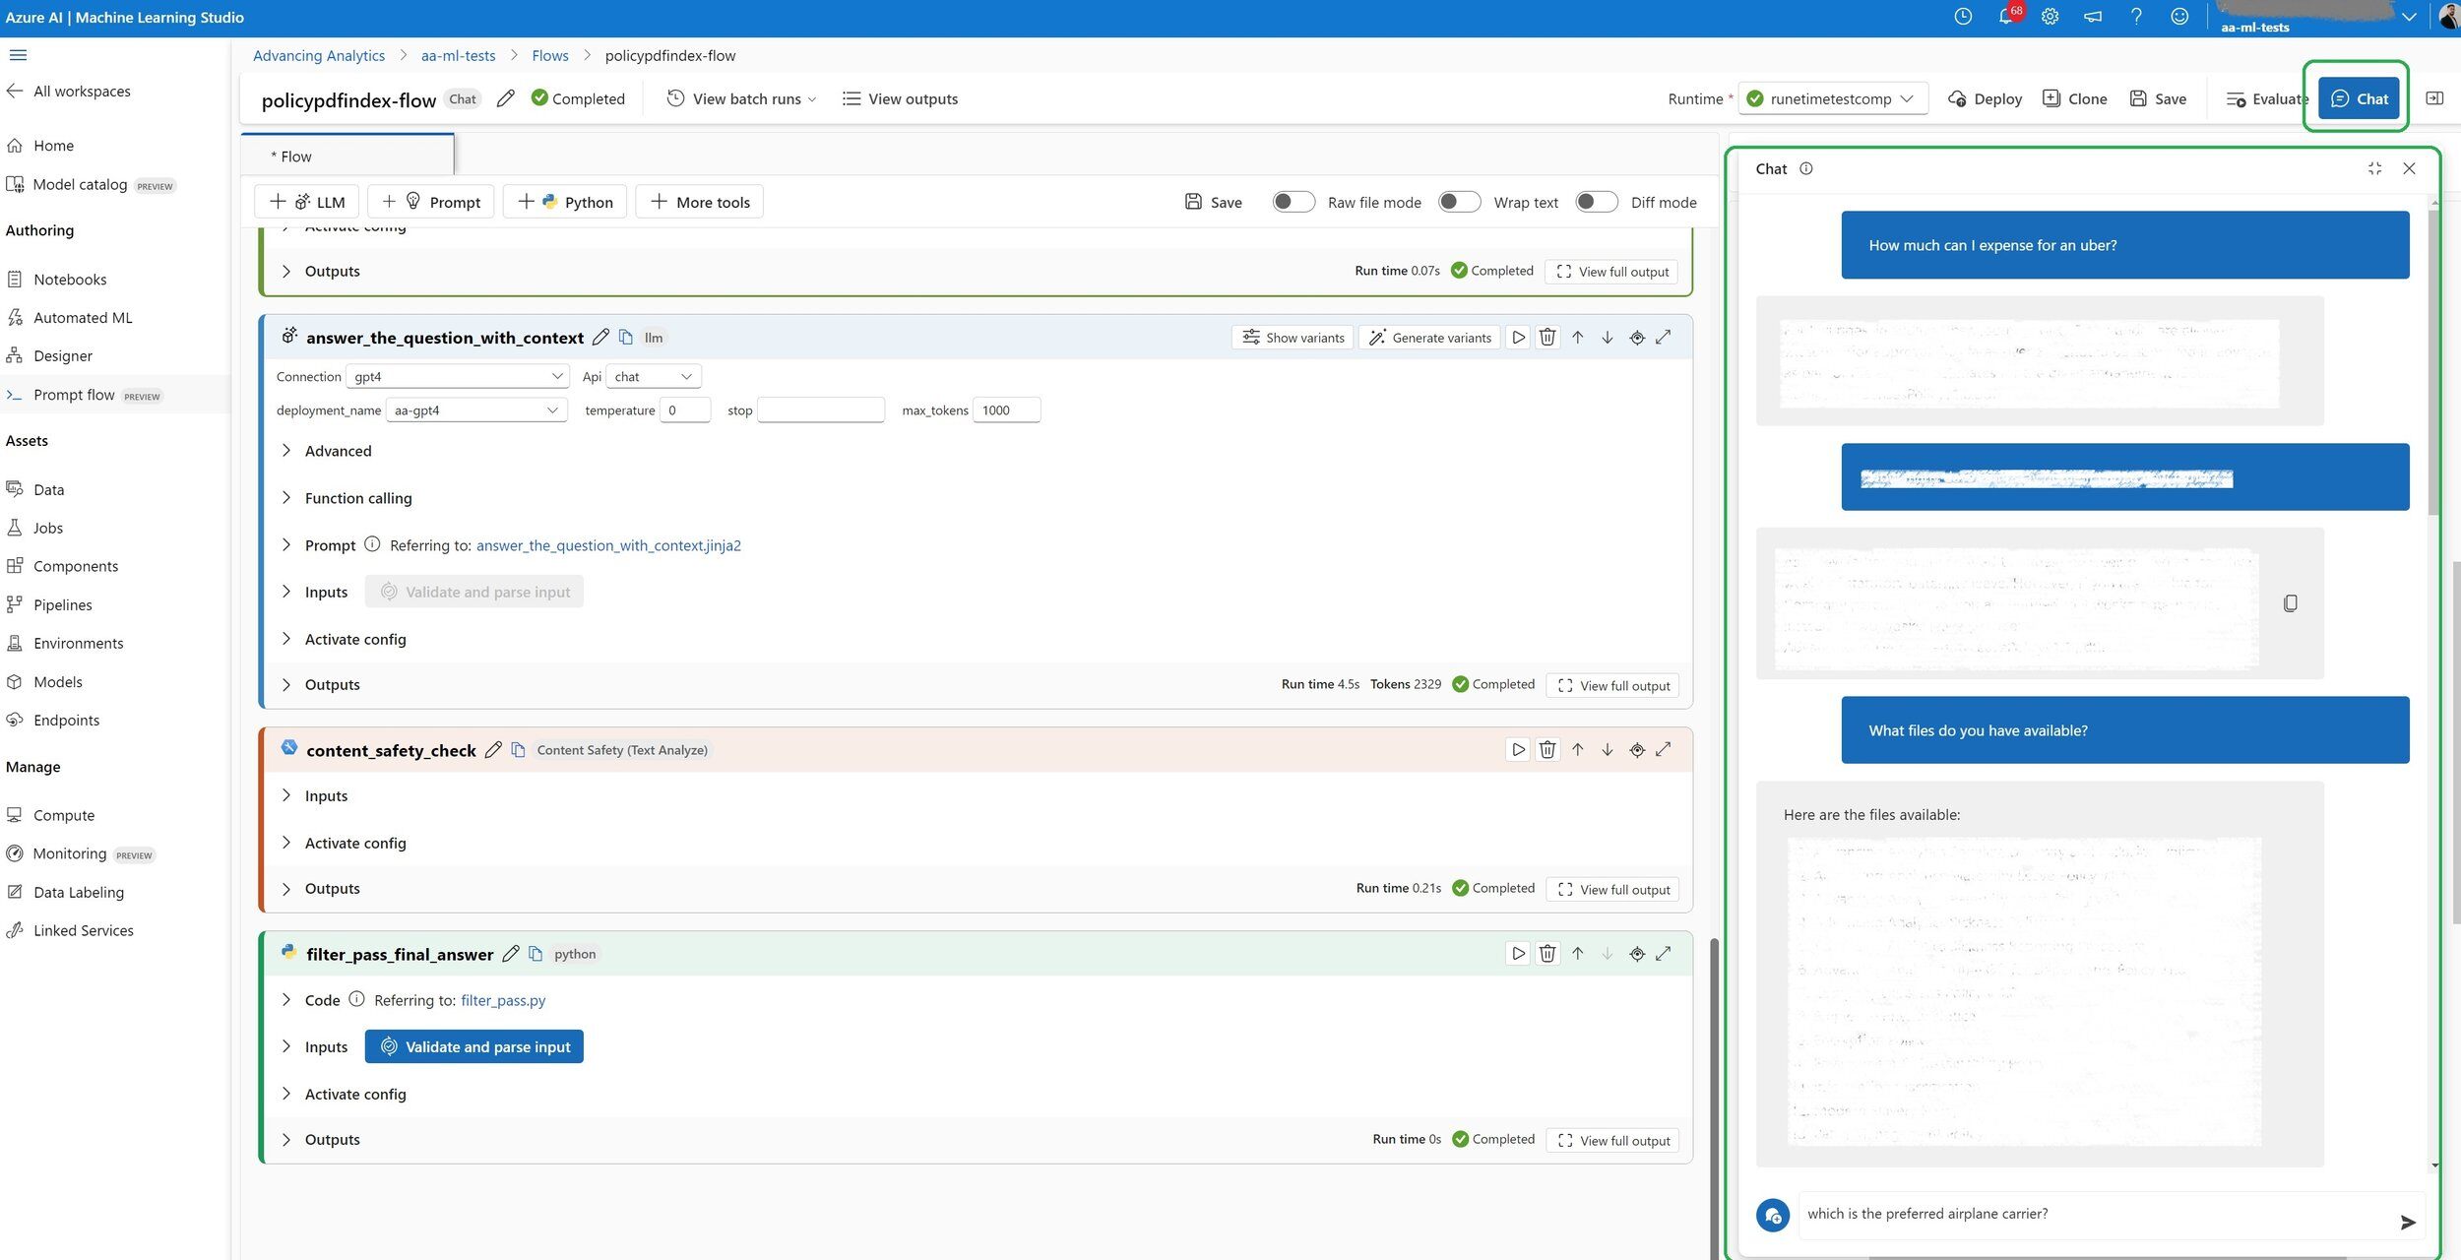2461x1260 pixels.
Task: Edit the policypdfindex-flow name with the pencil icon
Action: (506, 98)
